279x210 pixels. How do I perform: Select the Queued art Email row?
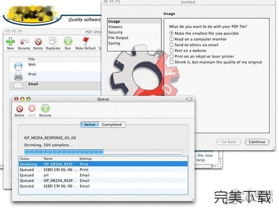click(103, 175)
